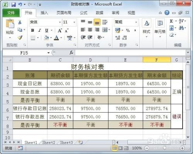The image size is (193, 154).
Task: Click the Save icon in quick access toolbar
Action: pyautogui.click(x=13, y=5)
